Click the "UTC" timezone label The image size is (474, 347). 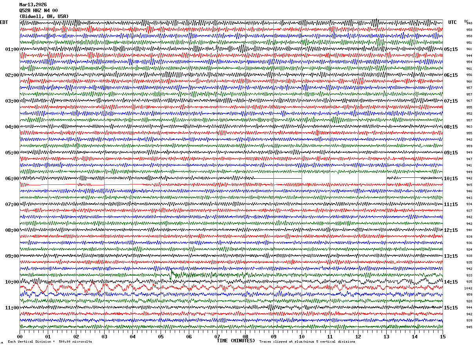pyautogui.click(x=452, y=22)
